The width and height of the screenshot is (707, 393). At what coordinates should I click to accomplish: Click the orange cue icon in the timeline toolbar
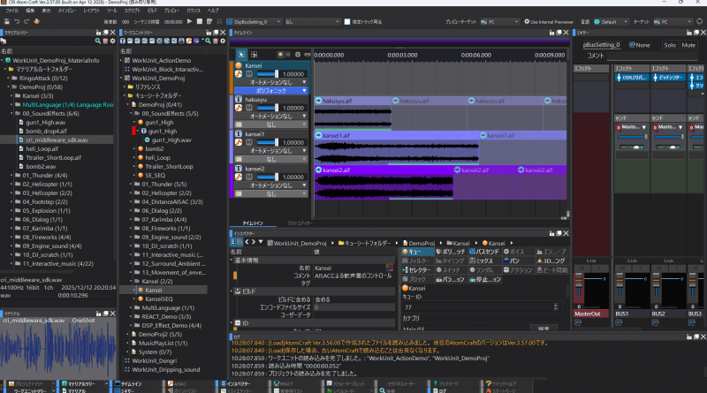[x=280, y=55]
